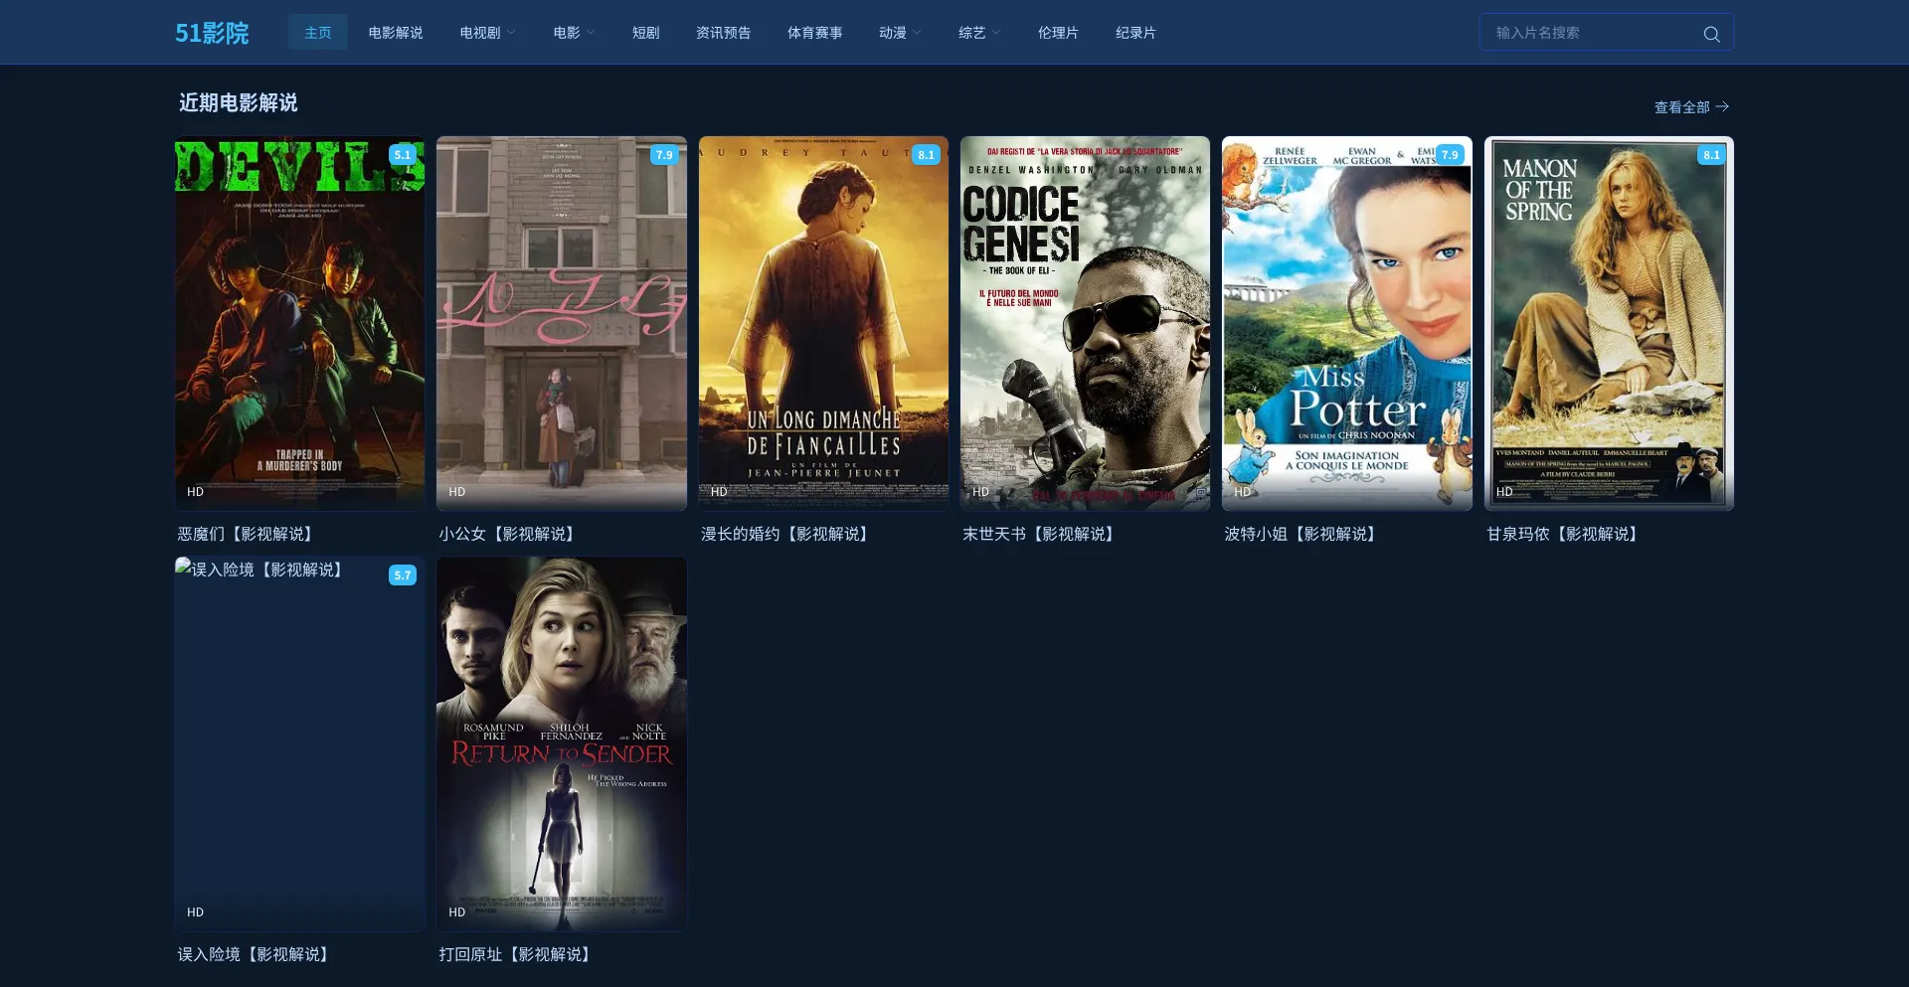Viewport: 1909px width, 987px height.
Task: Open the 误入险境 broken-image card
Action: [300, 744]
